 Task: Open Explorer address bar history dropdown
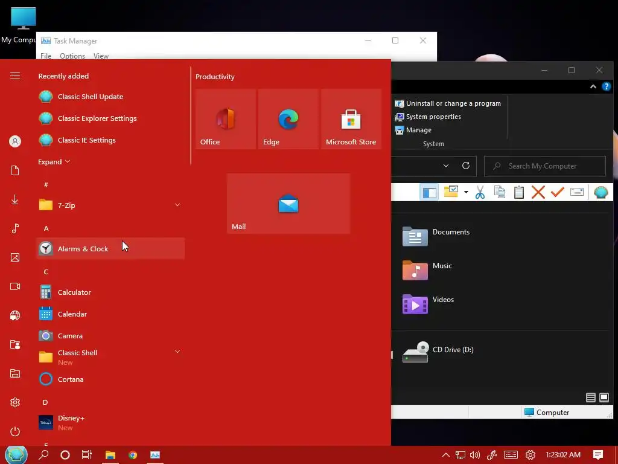[x=446, y=166]
